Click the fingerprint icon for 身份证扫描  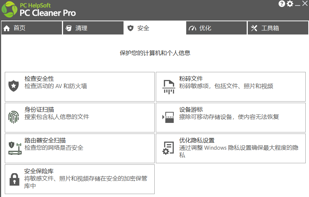pos(14,117)
